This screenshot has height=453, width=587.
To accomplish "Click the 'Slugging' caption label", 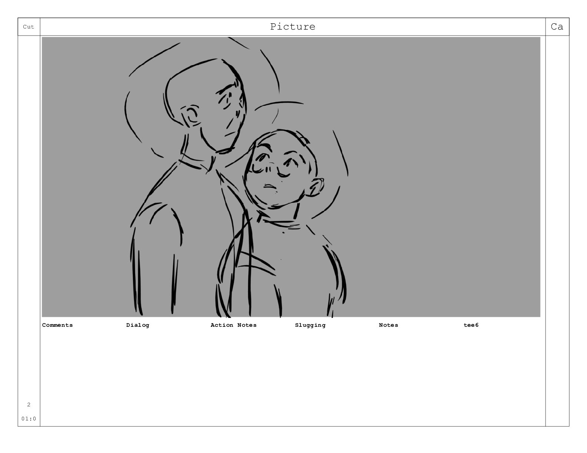I will click(x=310, y=325).
